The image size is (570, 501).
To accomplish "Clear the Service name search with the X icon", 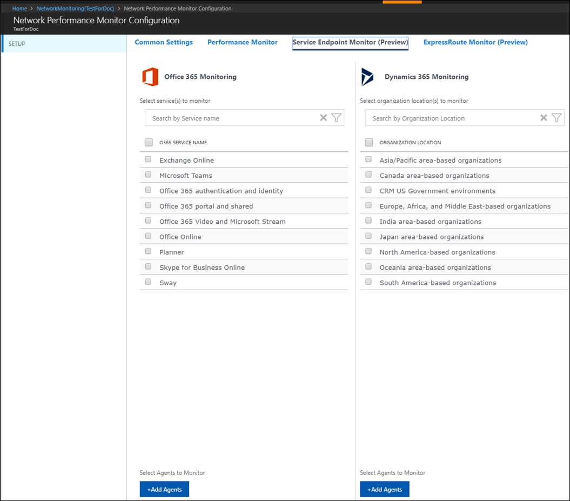I will point(323,117).
